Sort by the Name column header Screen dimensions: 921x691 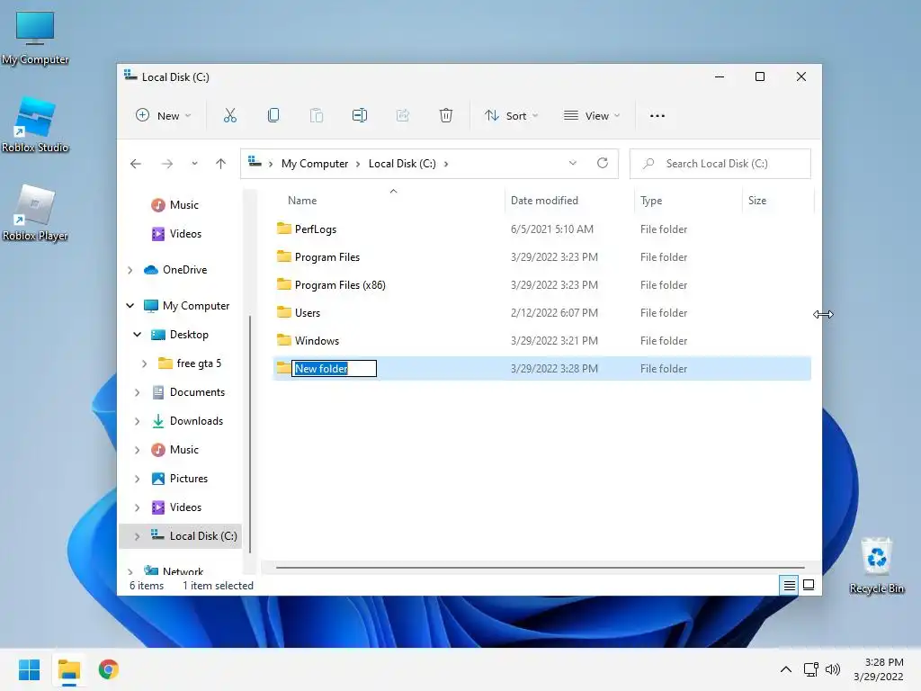(x=302, y=201)
